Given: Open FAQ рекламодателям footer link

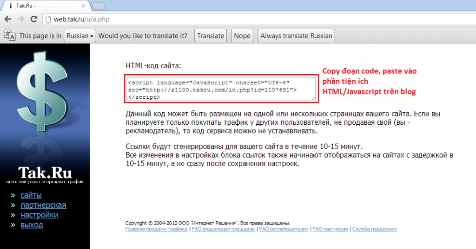Looking at the screenshot, I should (284, 229).
